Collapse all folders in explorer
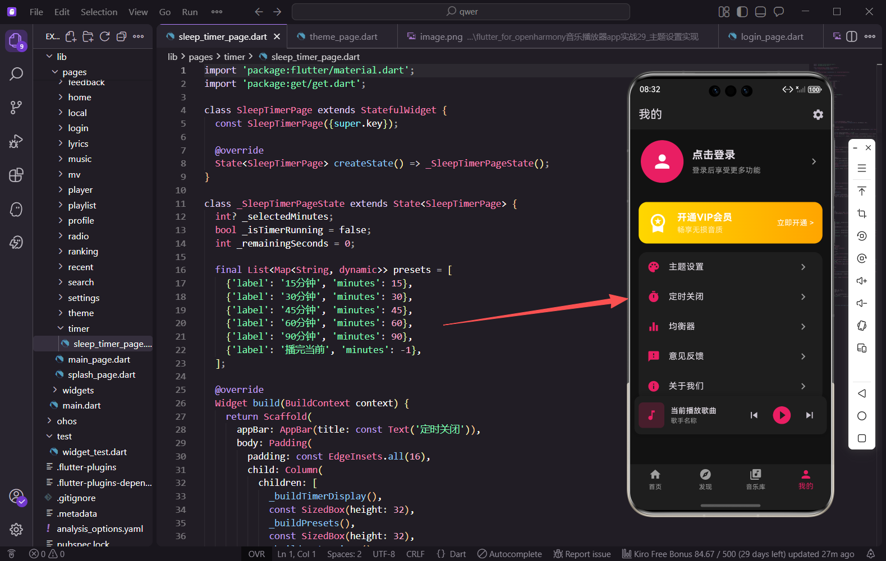886x561 pixels. 121,36
